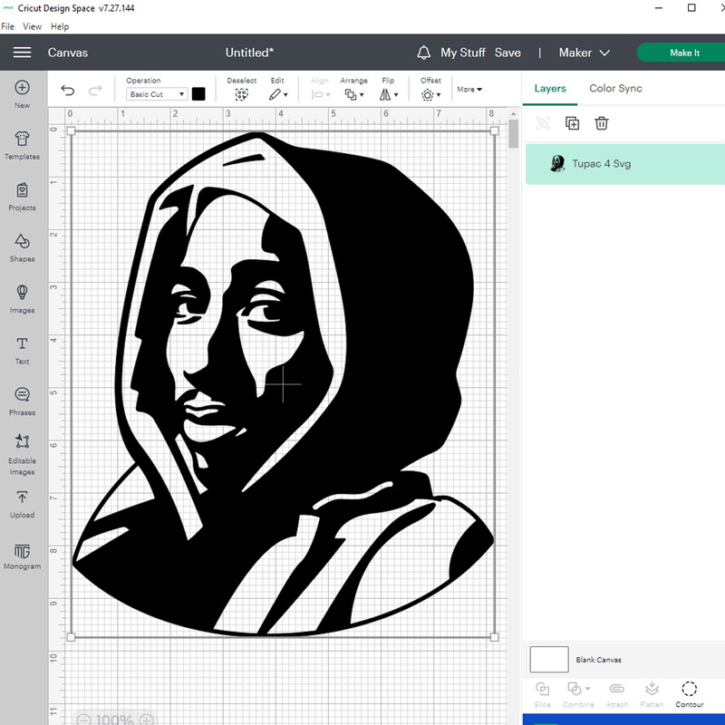
Task: Open the Shapes tool
Action: (x=22, y=246)
